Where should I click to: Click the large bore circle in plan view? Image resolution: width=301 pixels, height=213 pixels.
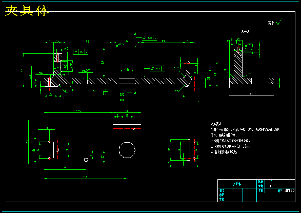(127, 150)
